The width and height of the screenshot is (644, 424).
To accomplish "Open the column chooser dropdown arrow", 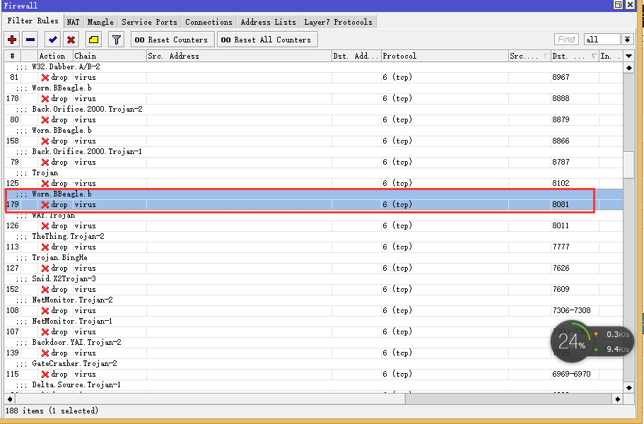I will (x=628, y=57).
